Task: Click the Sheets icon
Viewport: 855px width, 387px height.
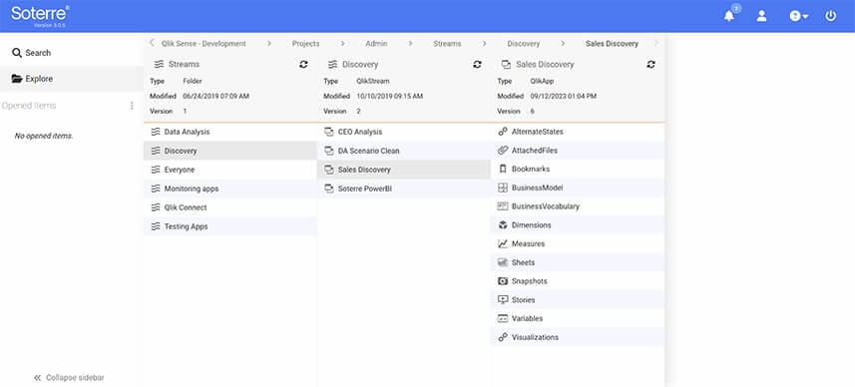Action: pos(503,262)
